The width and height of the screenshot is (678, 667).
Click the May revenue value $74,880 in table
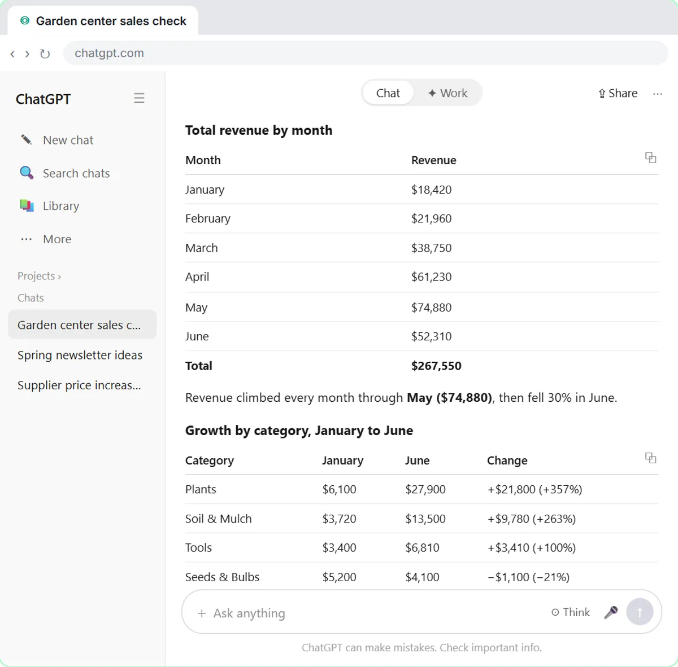click(431, 308)
